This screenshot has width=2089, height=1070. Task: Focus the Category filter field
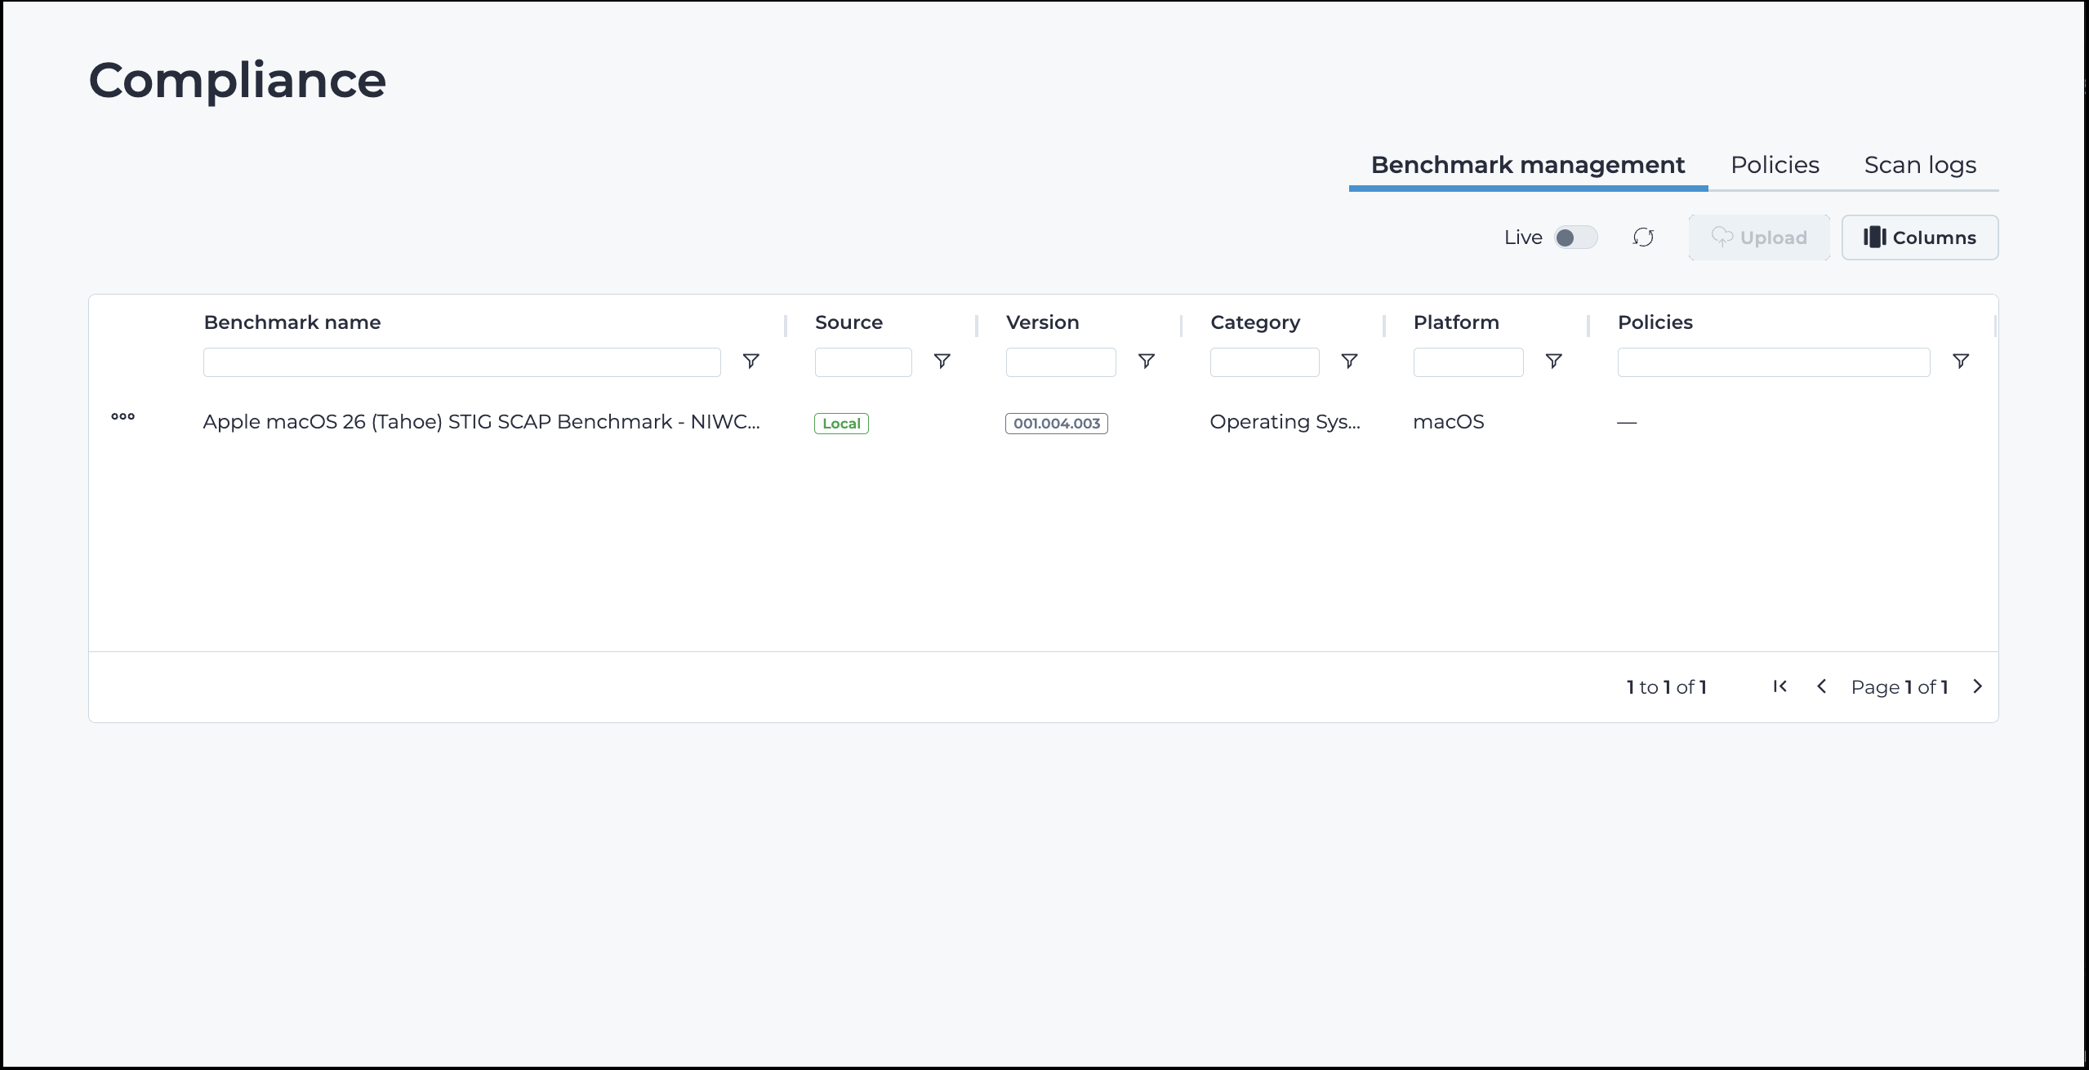click(x=1264, y=362)
